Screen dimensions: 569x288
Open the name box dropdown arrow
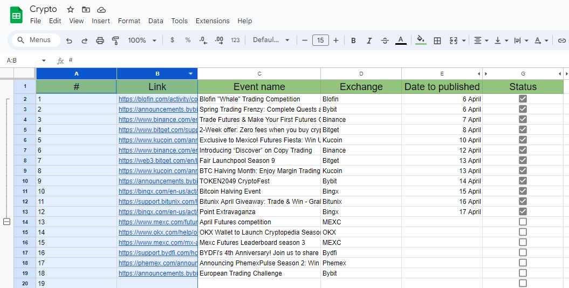point(44,60)
